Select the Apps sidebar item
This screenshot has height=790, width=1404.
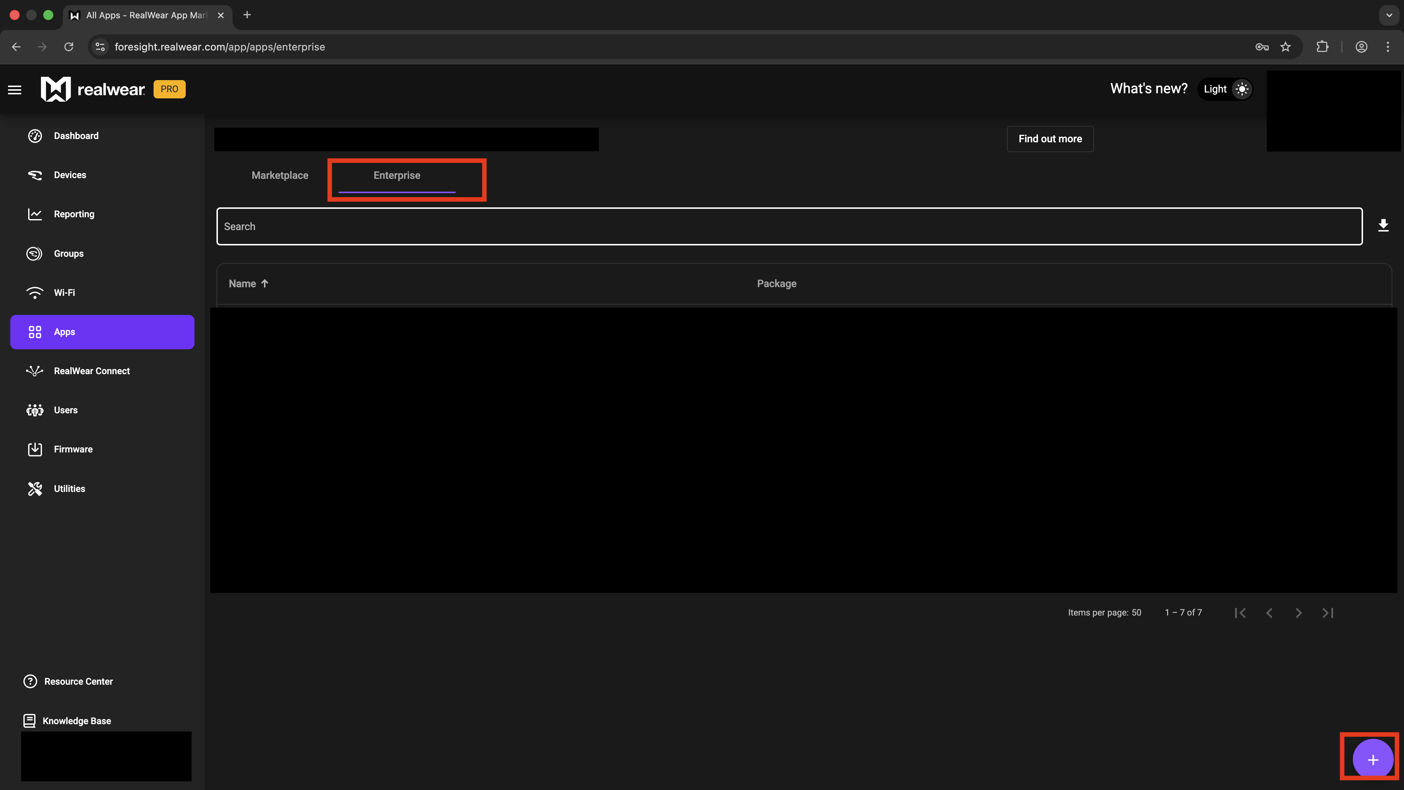[x=102, y=332]
